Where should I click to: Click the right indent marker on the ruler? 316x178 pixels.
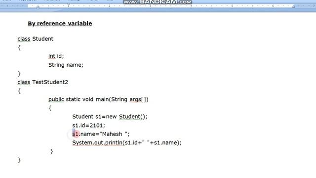(293, 6)
